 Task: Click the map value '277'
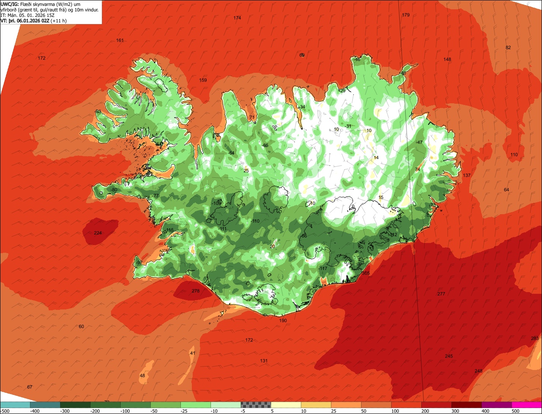click(x=441, y=294)
